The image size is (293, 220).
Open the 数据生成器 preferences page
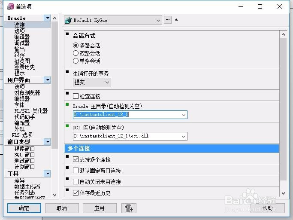coord(27,186)
